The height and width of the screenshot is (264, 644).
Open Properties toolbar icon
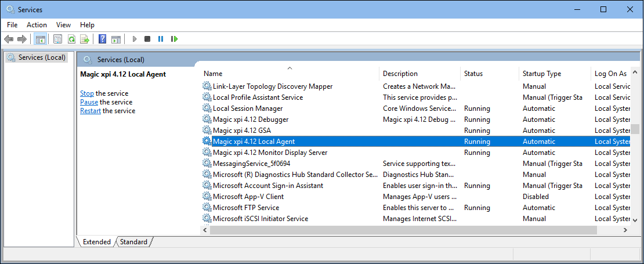click(x=58, y=39)
